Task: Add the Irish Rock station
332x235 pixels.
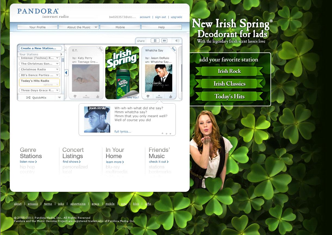Action: click(229, 71)
